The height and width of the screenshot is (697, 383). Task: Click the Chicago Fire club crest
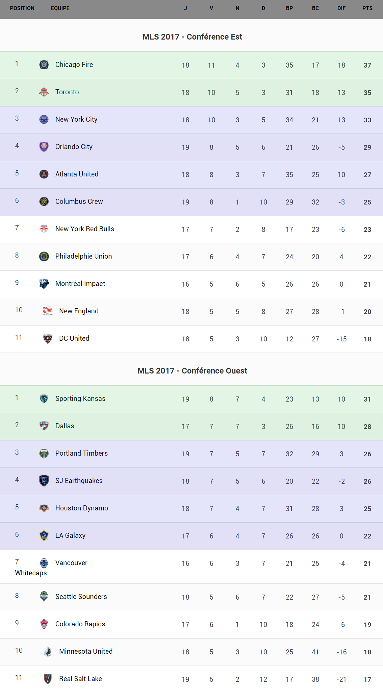(44, 65)
